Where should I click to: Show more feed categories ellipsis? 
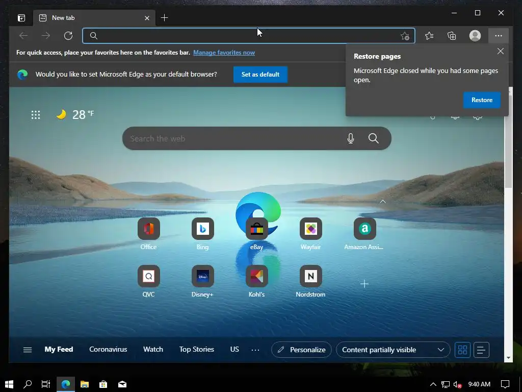click(255, 350)
